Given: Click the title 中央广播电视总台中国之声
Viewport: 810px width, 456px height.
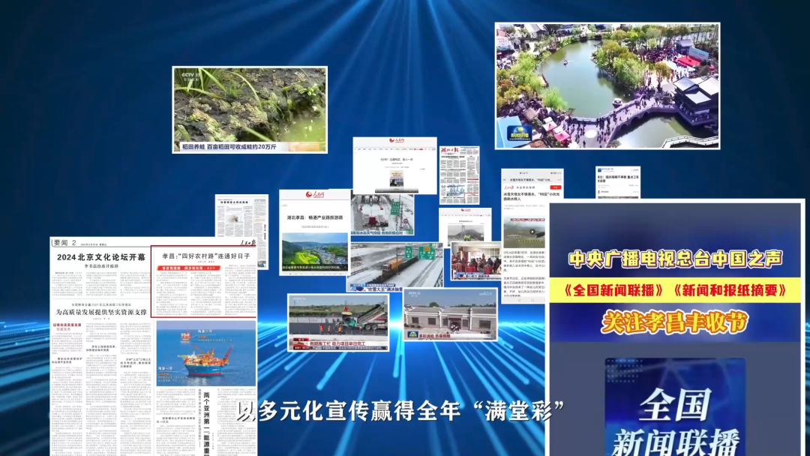Looking at the screenshot, I should click(675, 259).
